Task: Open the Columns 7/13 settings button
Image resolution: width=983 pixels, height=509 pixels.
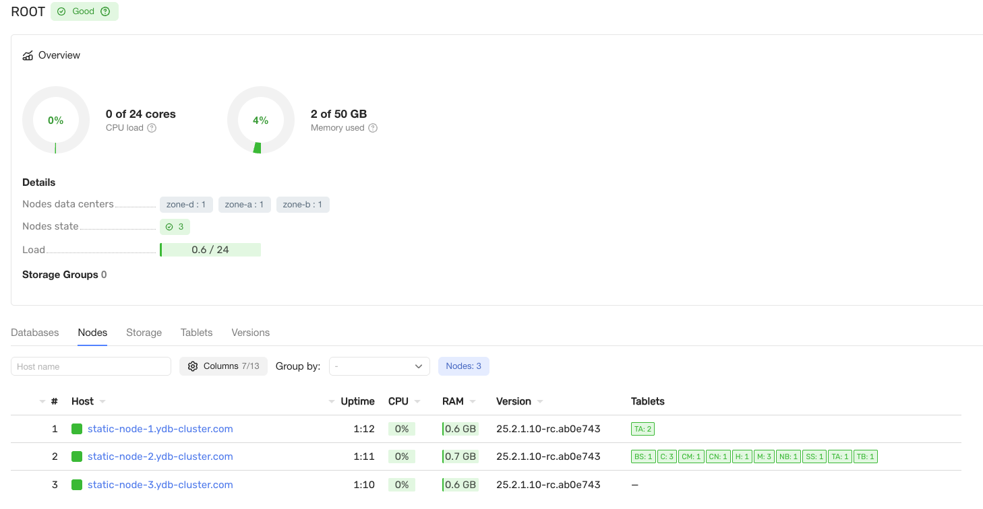Action: [x=223, y=366]
